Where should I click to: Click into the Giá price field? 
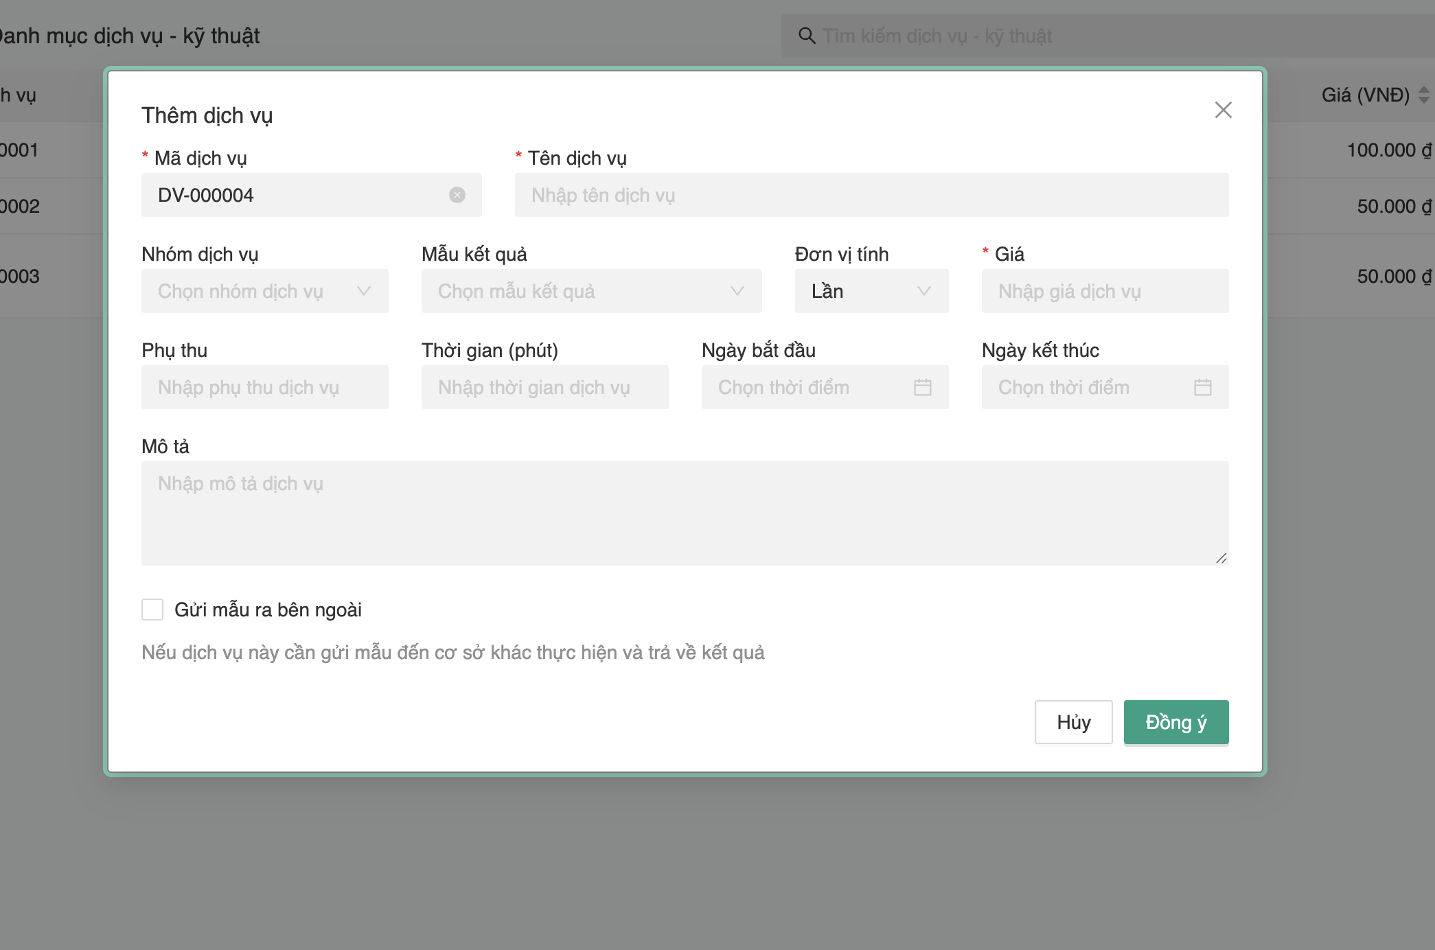[x=1104, y=291]
